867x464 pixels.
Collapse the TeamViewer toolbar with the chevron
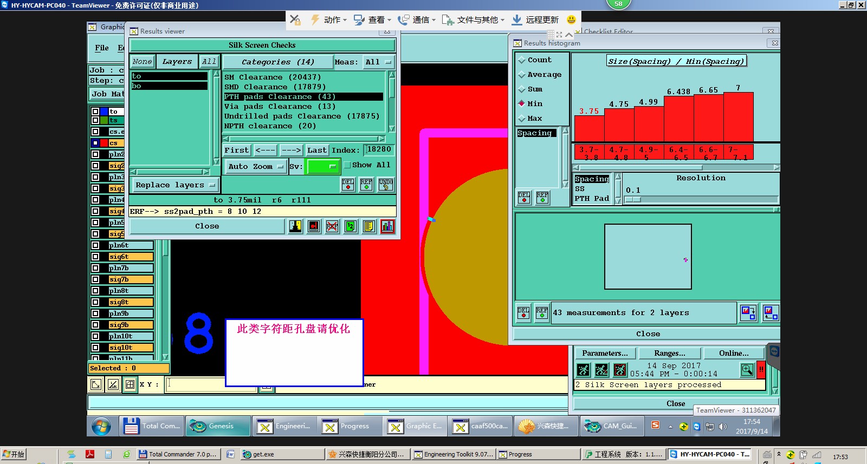[x=569, y=34]
